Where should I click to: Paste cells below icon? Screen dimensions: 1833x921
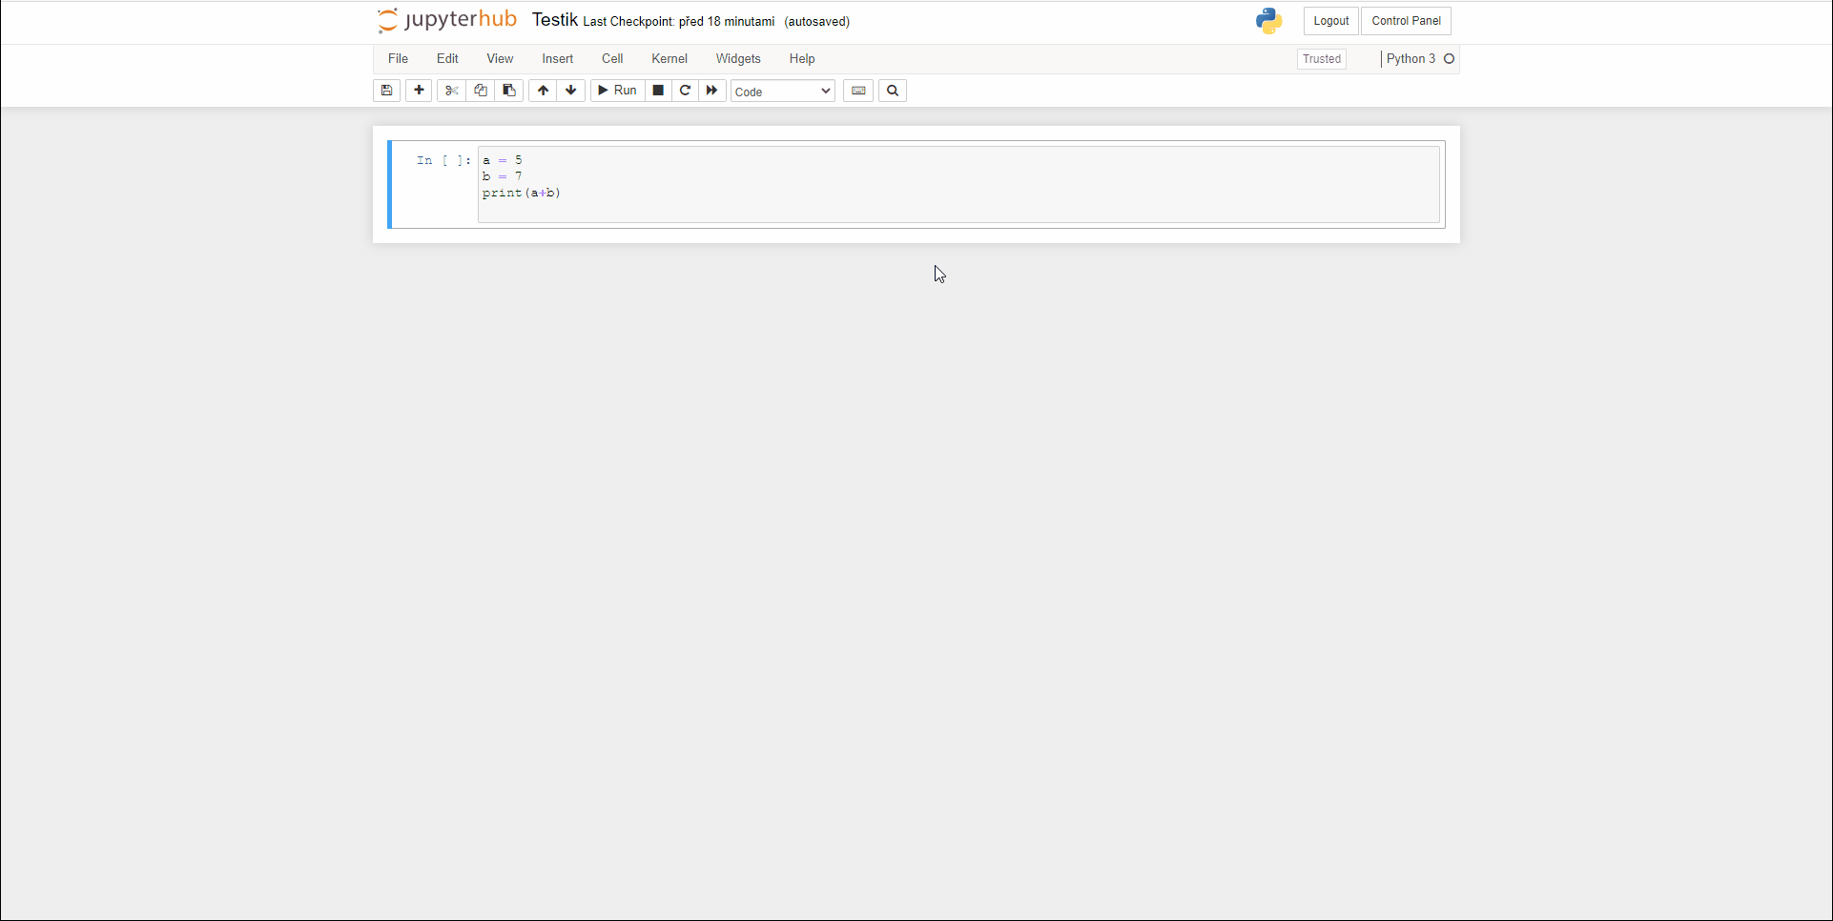click(509, 91)
